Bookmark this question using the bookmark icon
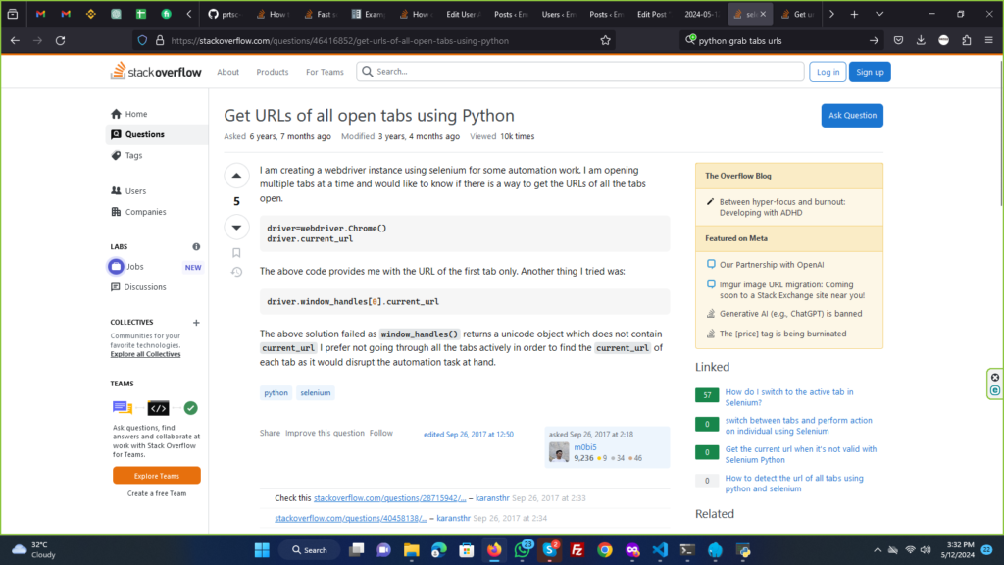The height and width of the screenshot is (565, 1004). [236, 252]
